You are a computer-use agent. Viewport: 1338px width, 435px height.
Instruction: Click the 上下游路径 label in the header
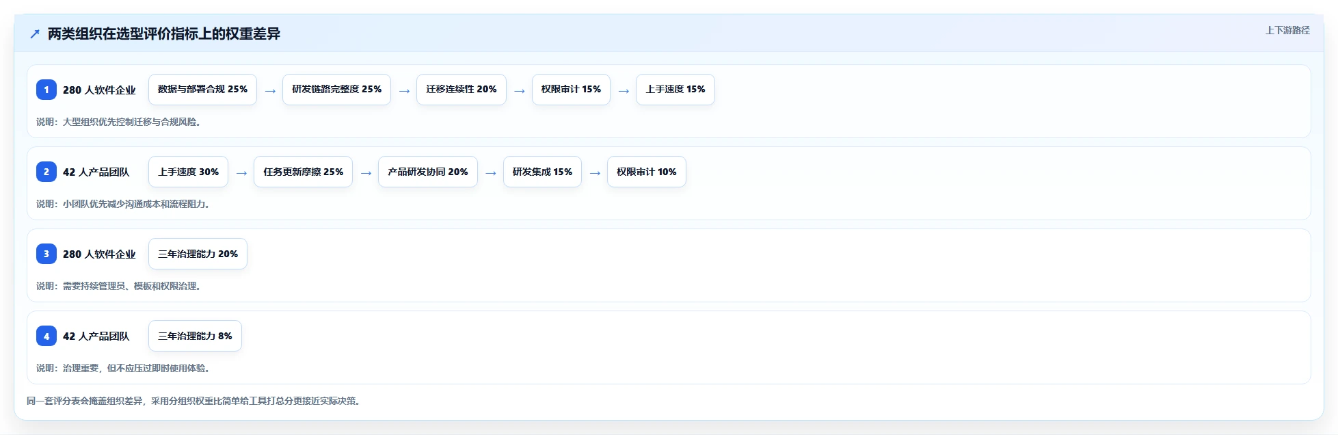pos(1287,30)
